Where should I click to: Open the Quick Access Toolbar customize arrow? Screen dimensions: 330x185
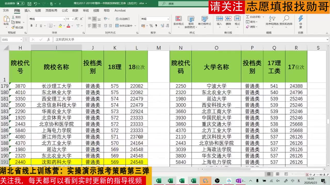tap(60, 4)
